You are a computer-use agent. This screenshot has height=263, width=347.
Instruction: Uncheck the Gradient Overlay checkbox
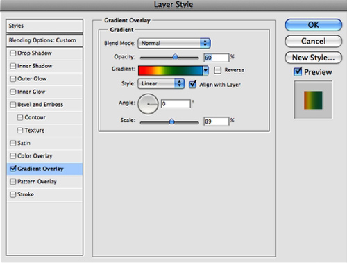coord(13,169)
